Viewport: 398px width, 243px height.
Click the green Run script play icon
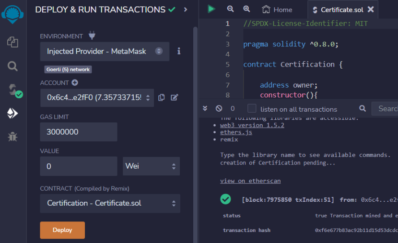(x=211, y=9)
